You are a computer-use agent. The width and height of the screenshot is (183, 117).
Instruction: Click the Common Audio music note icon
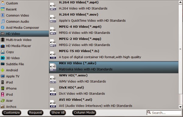2,21
